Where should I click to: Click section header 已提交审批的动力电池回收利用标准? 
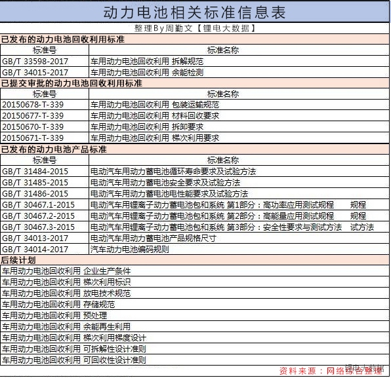click(194, 83)
